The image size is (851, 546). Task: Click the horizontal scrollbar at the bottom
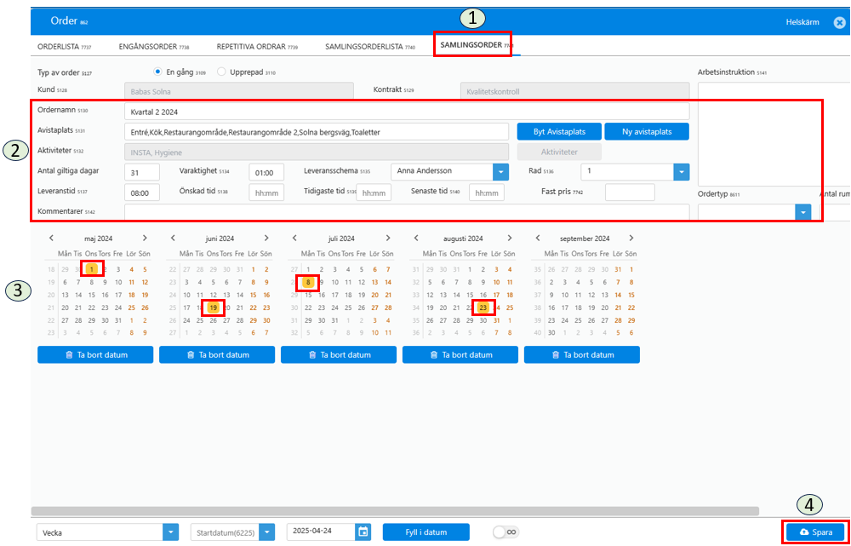coord(395,511)
